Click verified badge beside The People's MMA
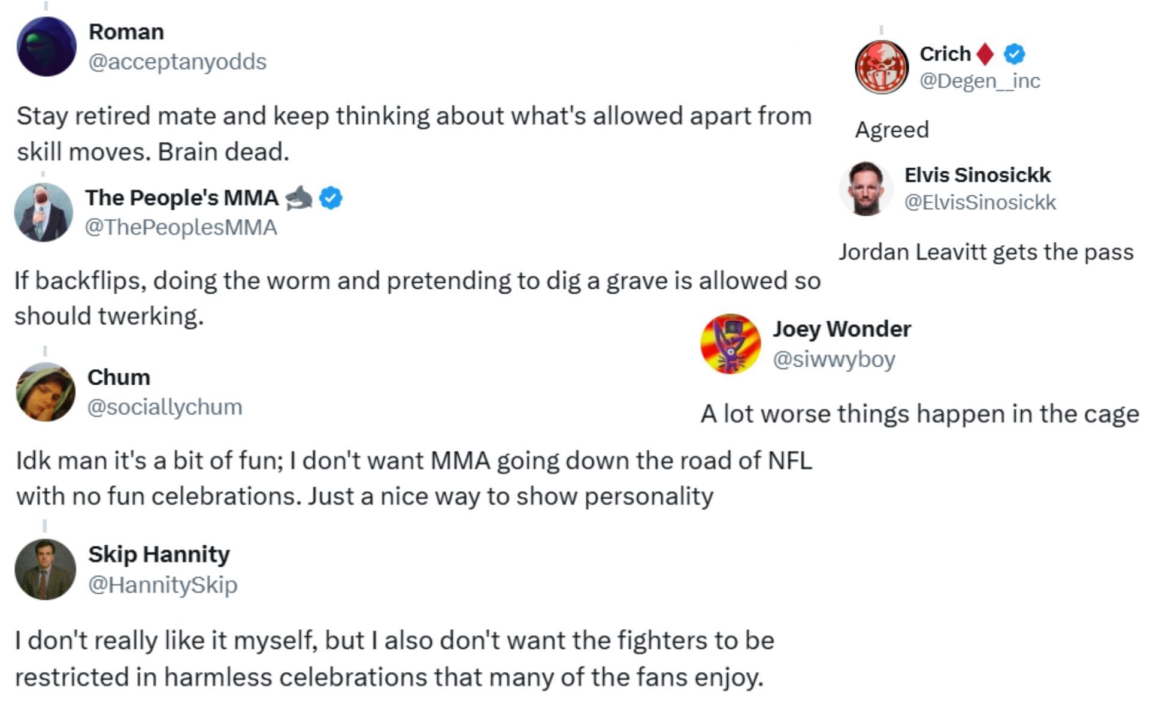 point(331,198)
